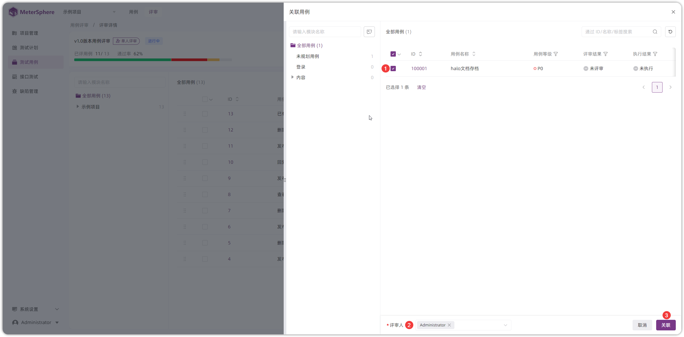Sort by ID column in drawer table
The width and height of the screenshot is (684, 337).
pyautogui.click(x=420, y=54)
